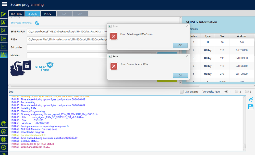This screenshot has height=155, width=255.
Task: Select table cell address 0xFFD0200
Action: 242,74
